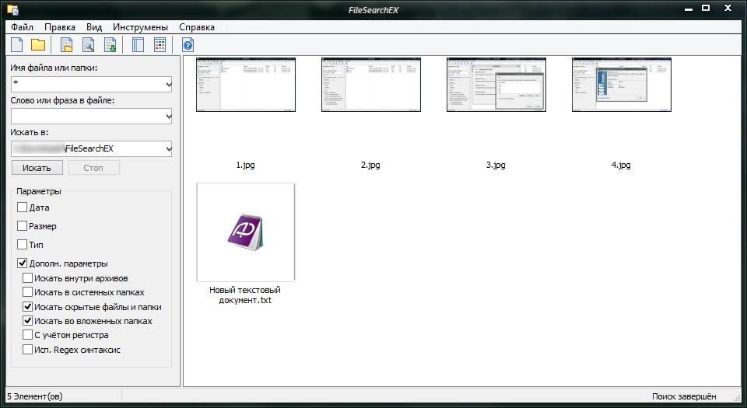Screen dimensions: 747x408
Task: Click the document with folder toolbar icon
Action: point(67,45)
